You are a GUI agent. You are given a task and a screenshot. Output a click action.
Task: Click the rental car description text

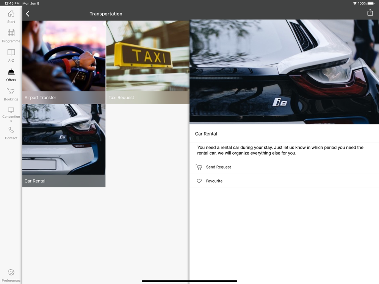click(280, 150)
